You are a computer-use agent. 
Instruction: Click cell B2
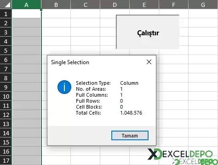pyautogui.click(x=56, y=23)
